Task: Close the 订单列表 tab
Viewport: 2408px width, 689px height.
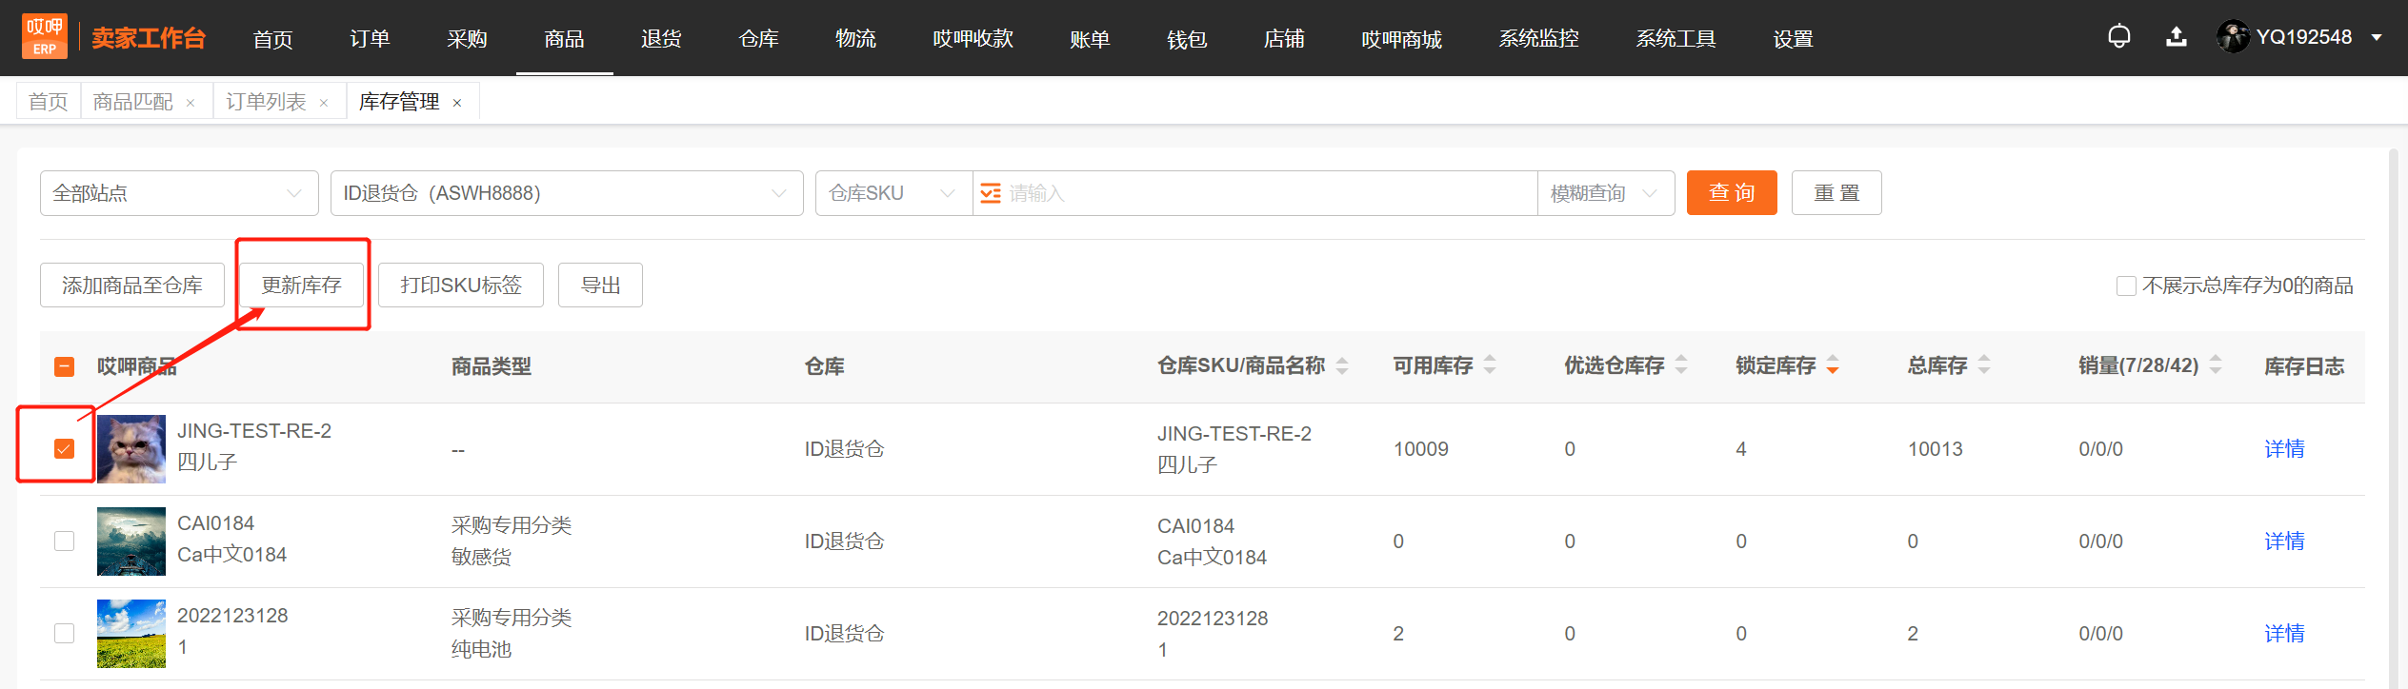Action: point(324,103)
